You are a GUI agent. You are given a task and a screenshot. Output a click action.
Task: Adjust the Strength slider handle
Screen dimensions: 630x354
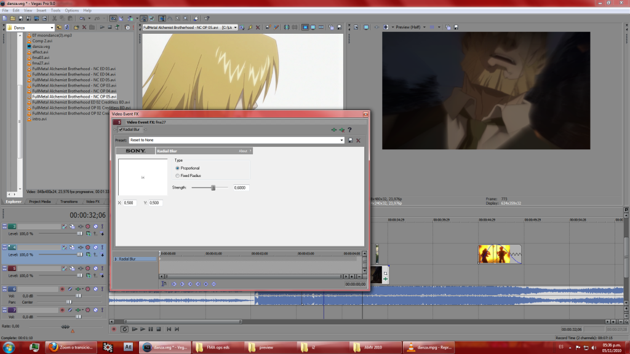click(x=213, y=188)
